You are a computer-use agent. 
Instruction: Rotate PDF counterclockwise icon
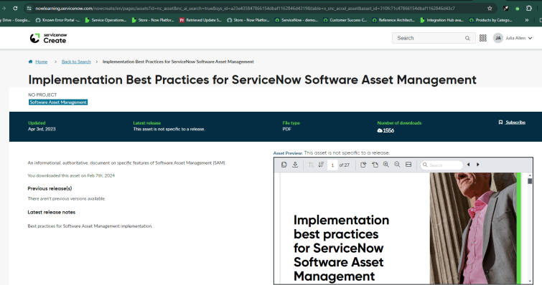point(375,165)
